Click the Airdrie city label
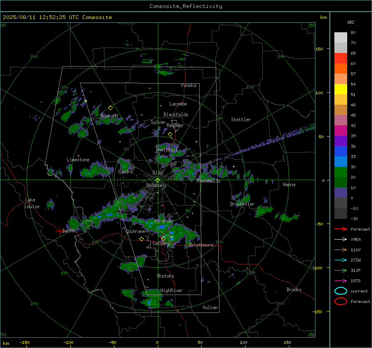This screenshot has height=348, width=372. pyautogui.click(x=163, y=221)
